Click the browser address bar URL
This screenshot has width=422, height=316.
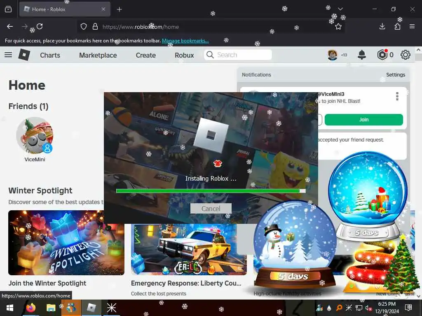pos(141,27)
